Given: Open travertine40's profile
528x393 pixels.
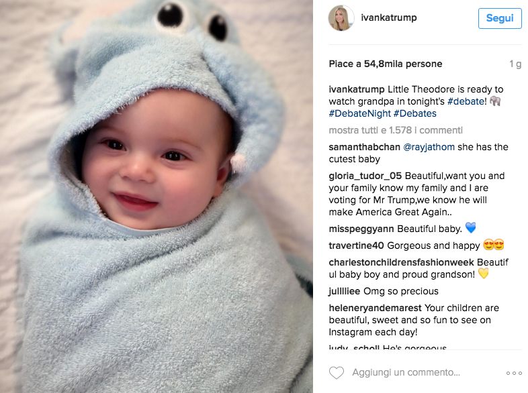Looking at the screenshot, I should point(356,245).
